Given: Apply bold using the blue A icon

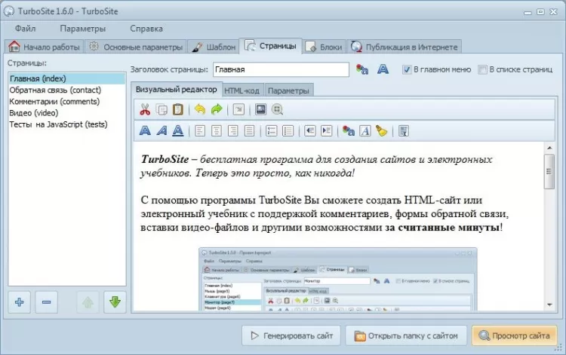Looking at the screenshot, I should tap(145, 131).
